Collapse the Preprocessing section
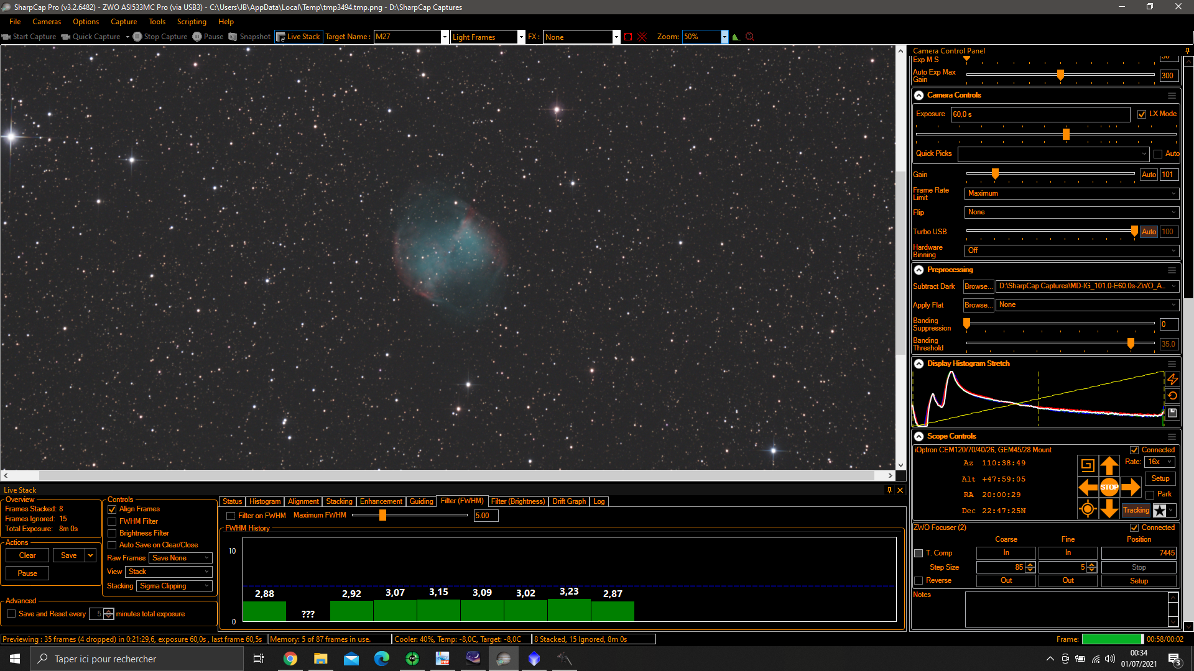The height and width of the screenshot is (671, 1194). pos(919,270)
